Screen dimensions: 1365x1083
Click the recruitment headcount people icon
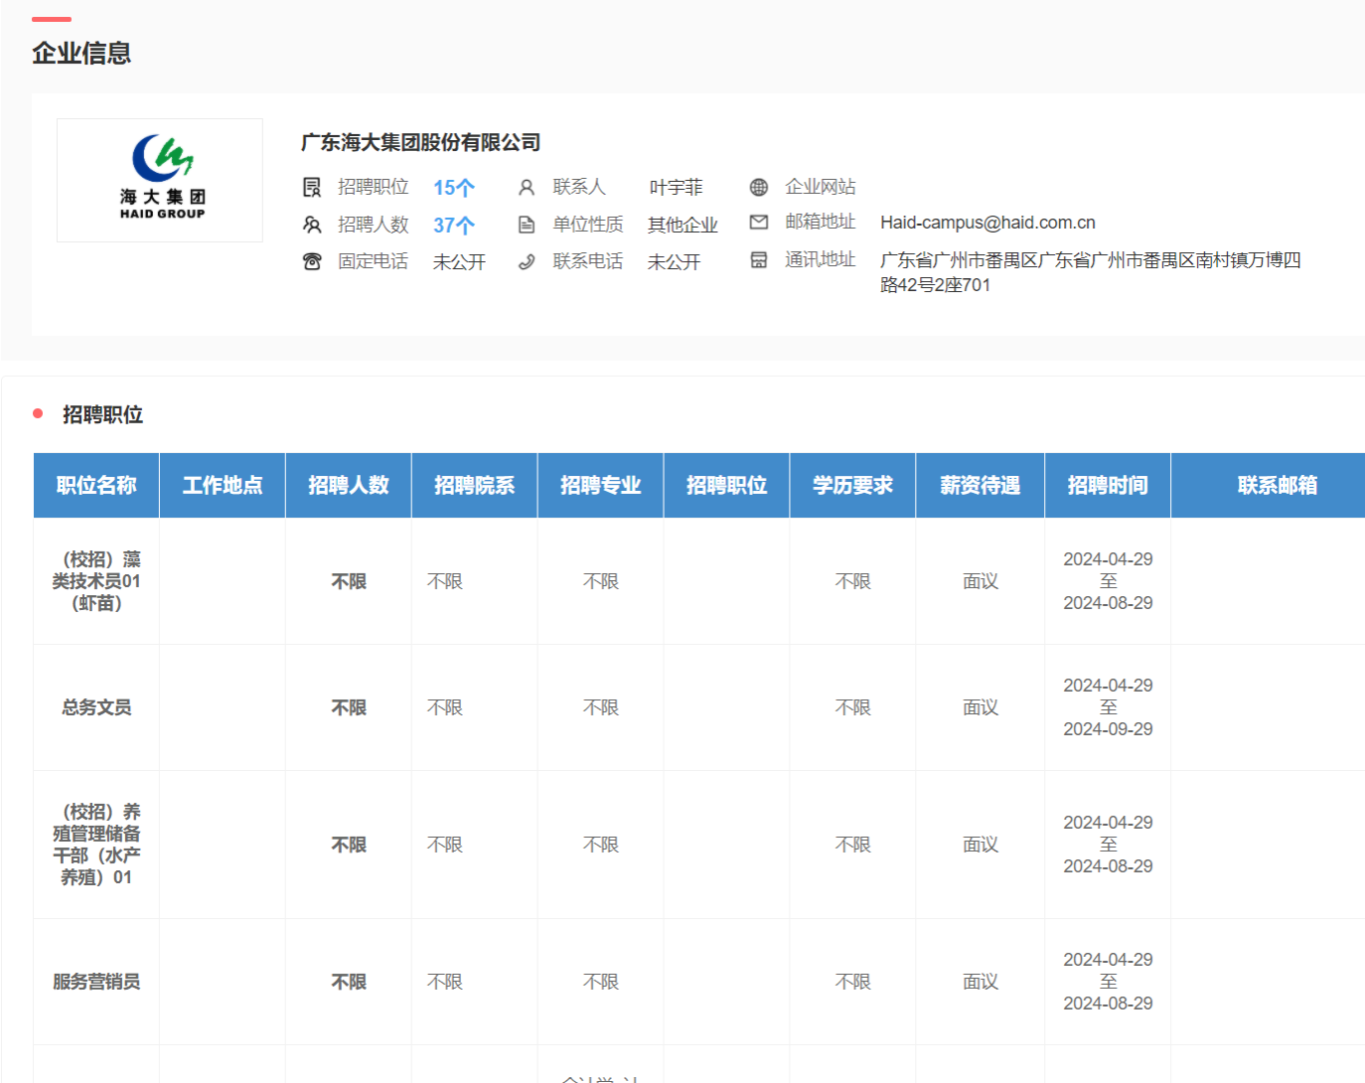(x=312, y=225)
